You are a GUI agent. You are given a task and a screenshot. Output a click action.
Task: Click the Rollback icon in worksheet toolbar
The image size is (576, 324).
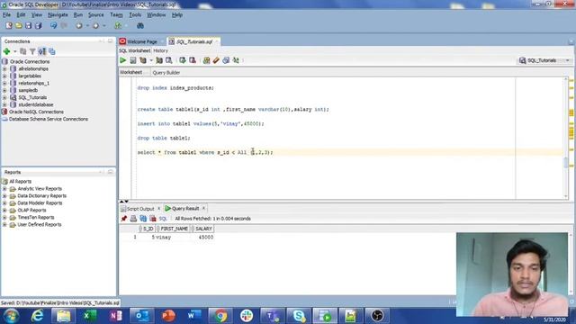pyautogui.click(x=192, y=60)
